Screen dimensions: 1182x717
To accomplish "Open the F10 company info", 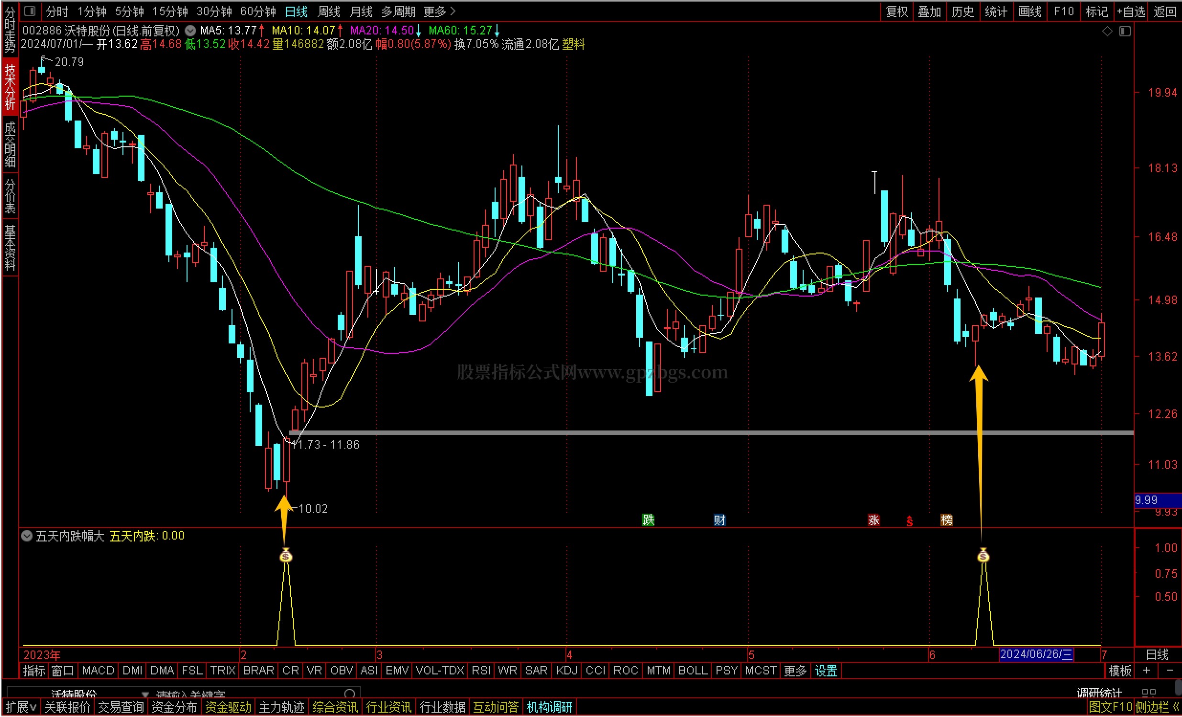I will click(1063, 11).
